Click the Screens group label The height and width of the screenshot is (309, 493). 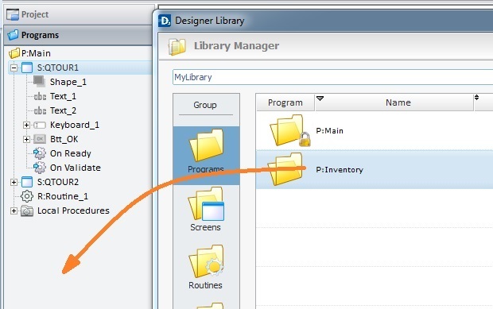[205, 227]
